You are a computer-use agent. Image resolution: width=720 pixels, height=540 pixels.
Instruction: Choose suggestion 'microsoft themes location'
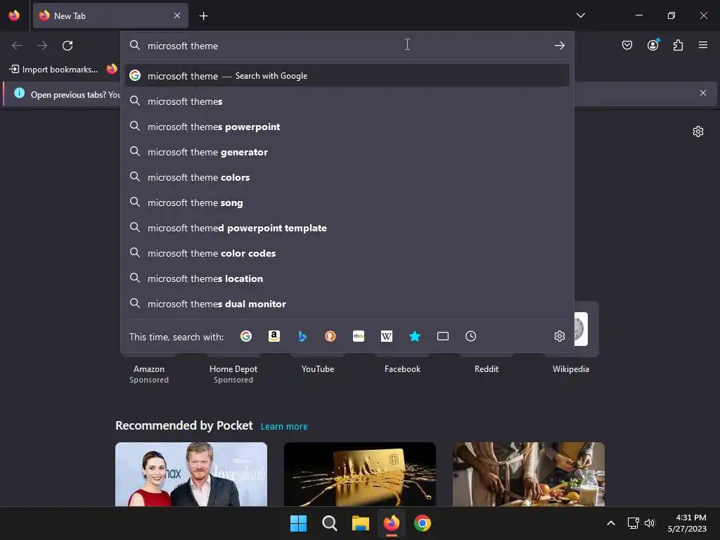(347, 278)
